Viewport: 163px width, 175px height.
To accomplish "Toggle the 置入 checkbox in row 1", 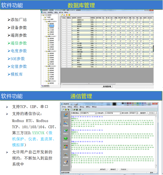I will 104,22.
